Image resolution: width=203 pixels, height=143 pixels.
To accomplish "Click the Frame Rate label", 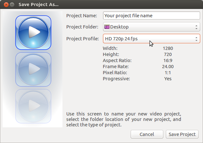I will (x=116, y=67).
